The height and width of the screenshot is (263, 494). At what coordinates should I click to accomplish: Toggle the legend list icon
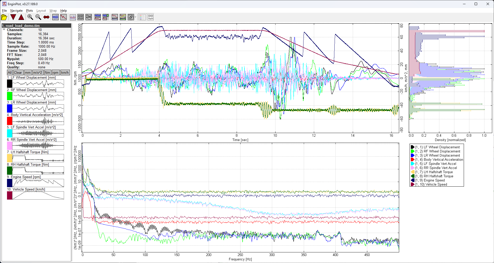pos(143,17)
